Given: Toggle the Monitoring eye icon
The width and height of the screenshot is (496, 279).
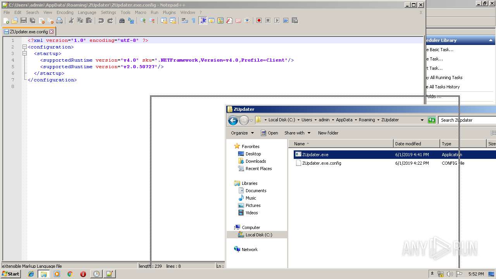Looking at the screenshot, I should coord(247,21).
